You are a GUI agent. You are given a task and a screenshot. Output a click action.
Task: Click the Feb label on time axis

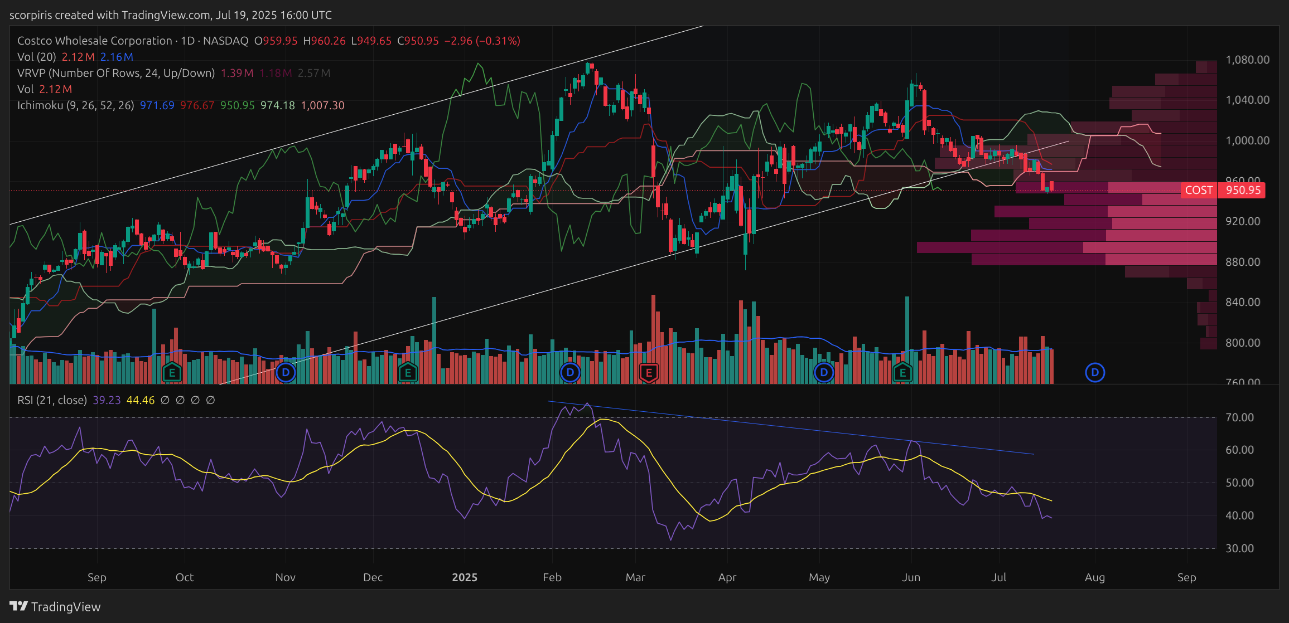[x=552, y=577]
